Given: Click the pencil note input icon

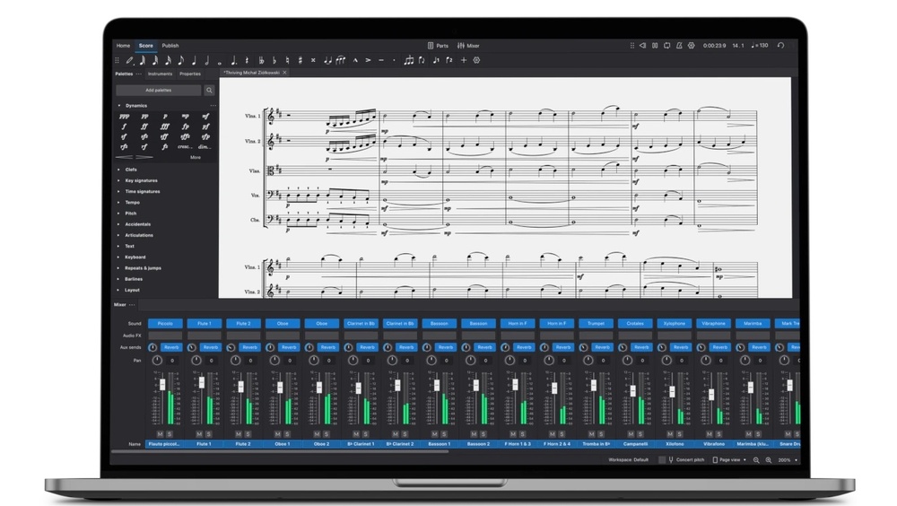Looking at the screenshot, I should point(129,60).
